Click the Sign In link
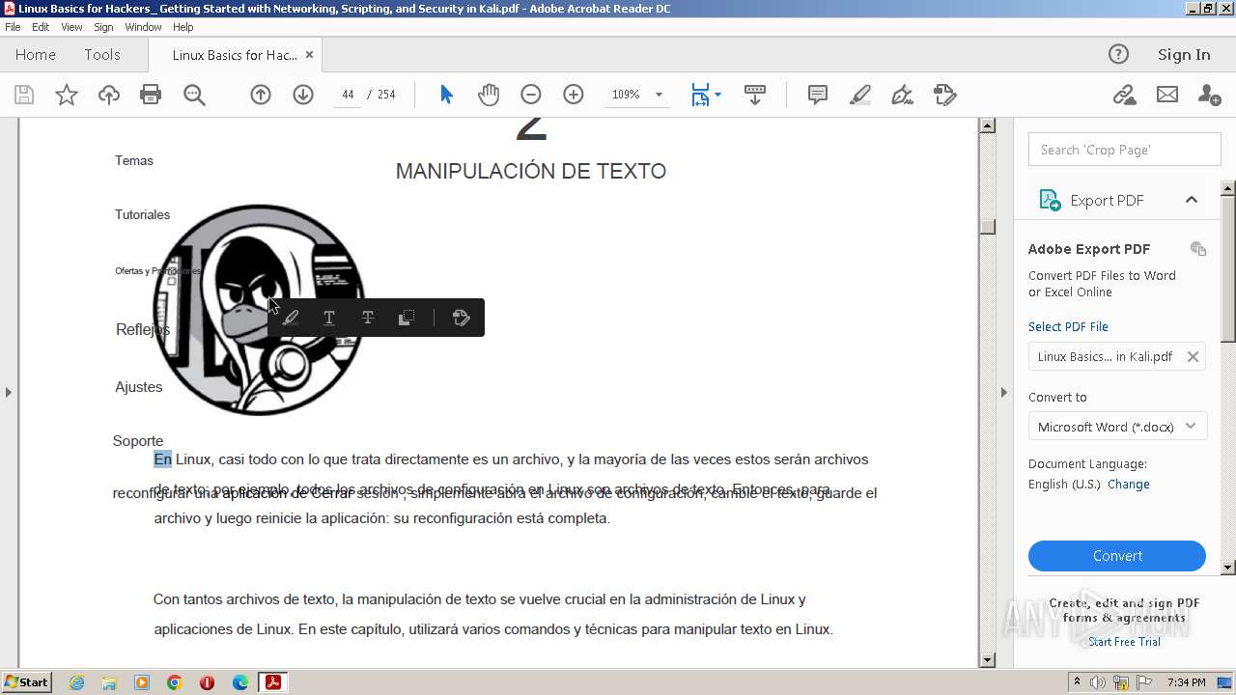Viewport: 1236px width, 695px height. 1184,54
